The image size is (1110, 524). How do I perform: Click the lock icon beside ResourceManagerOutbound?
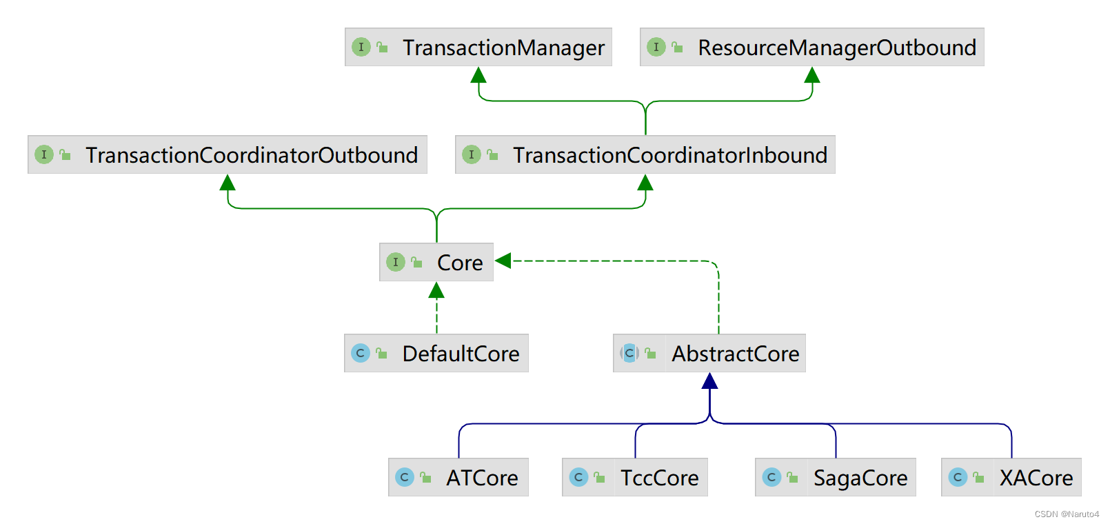click(x=677, y=46)
